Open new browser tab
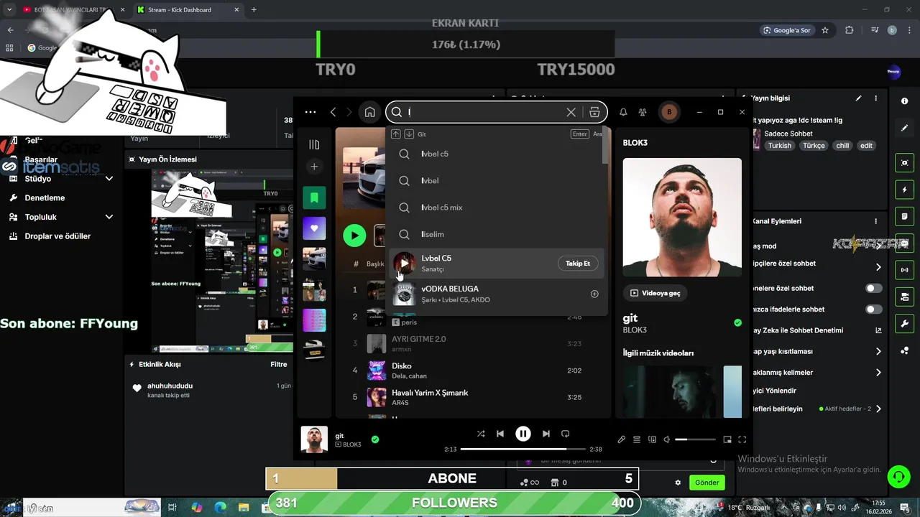The height and width of the screenshot is (517, 920). tap(254, 10)
